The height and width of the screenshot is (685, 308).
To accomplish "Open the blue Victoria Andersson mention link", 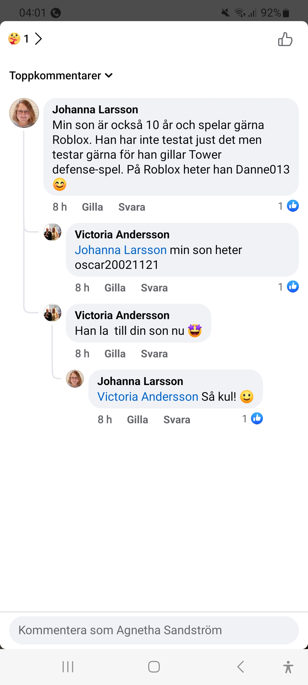I will [x=148, y=397].
